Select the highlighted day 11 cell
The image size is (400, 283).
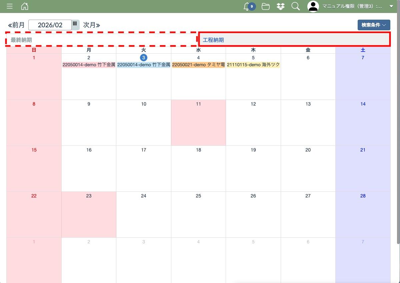click(x=198, y=123)
